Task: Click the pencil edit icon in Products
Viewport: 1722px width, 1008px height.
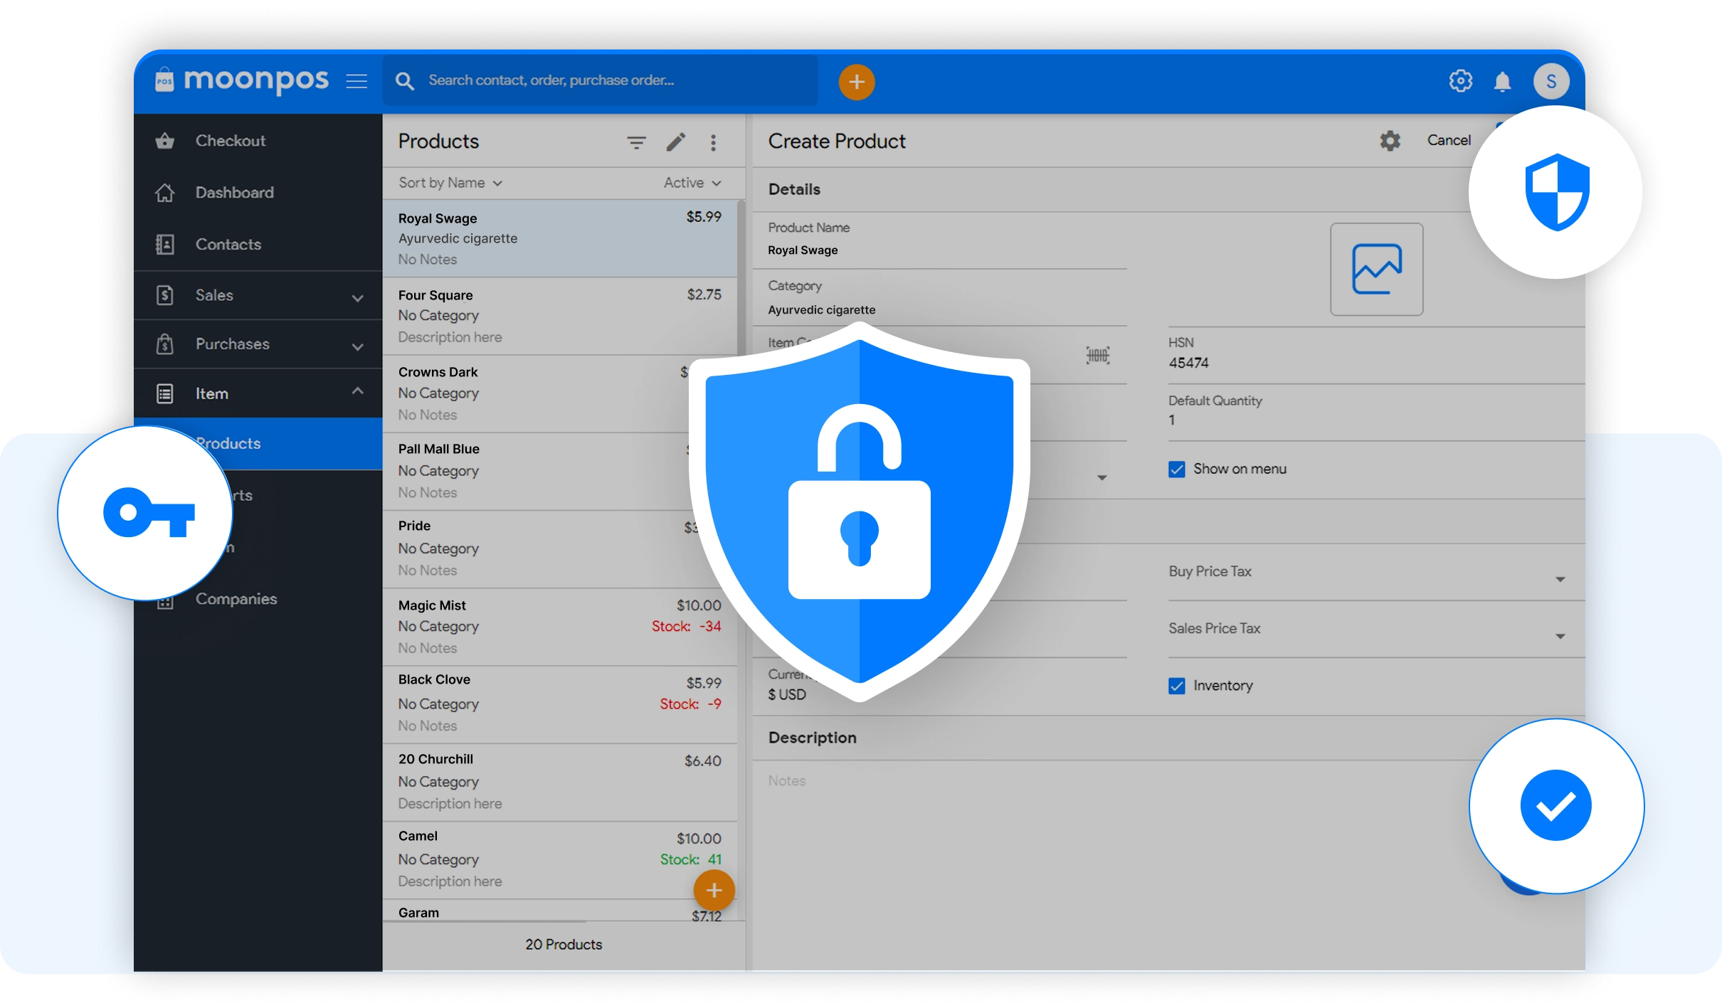Action: 675,142
